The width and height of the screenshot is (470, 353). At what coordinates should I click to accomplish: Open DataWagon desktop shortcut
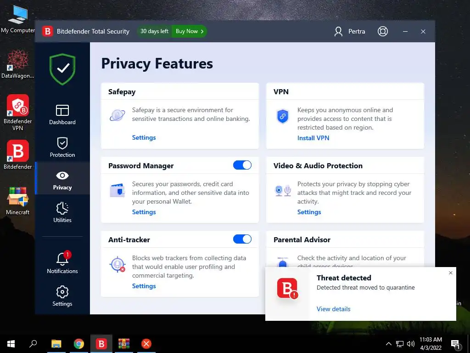(18, 64)
